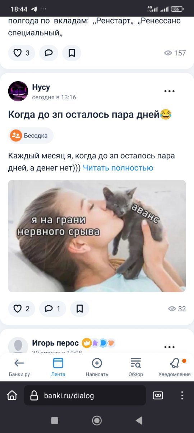This screenshot has width=194, height=433.
Task: Like the Нусу post with heart icon
Action: pos(22,309)
